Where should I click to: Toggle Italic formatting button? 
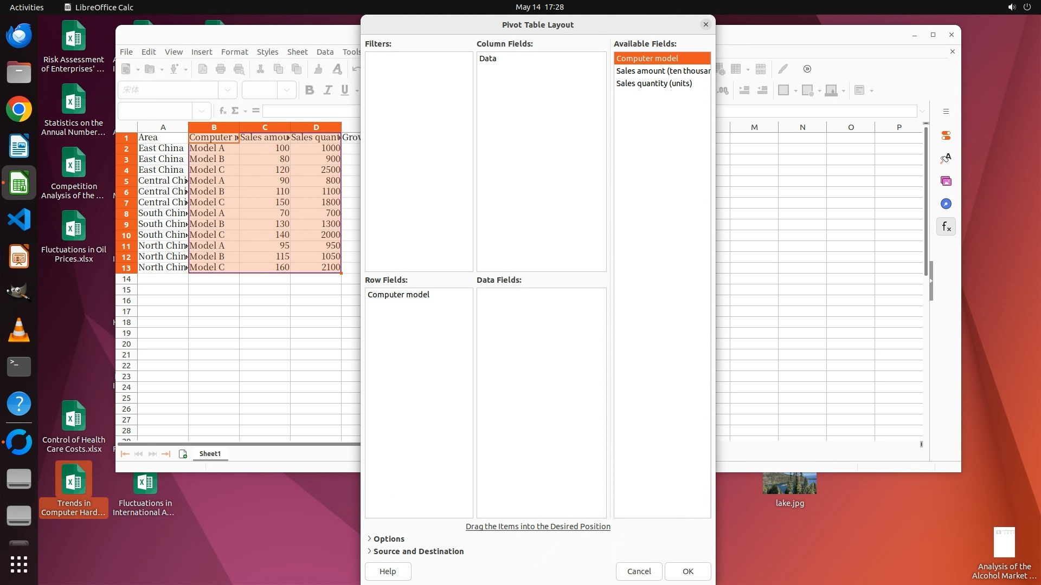click(327, 90)
